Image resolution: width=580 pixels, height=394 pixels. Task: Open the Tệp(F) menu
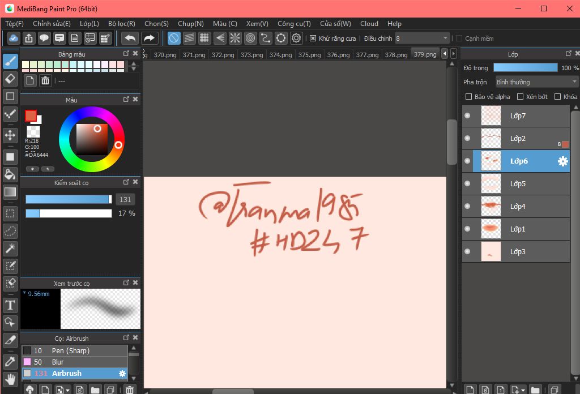click(14, 24)
